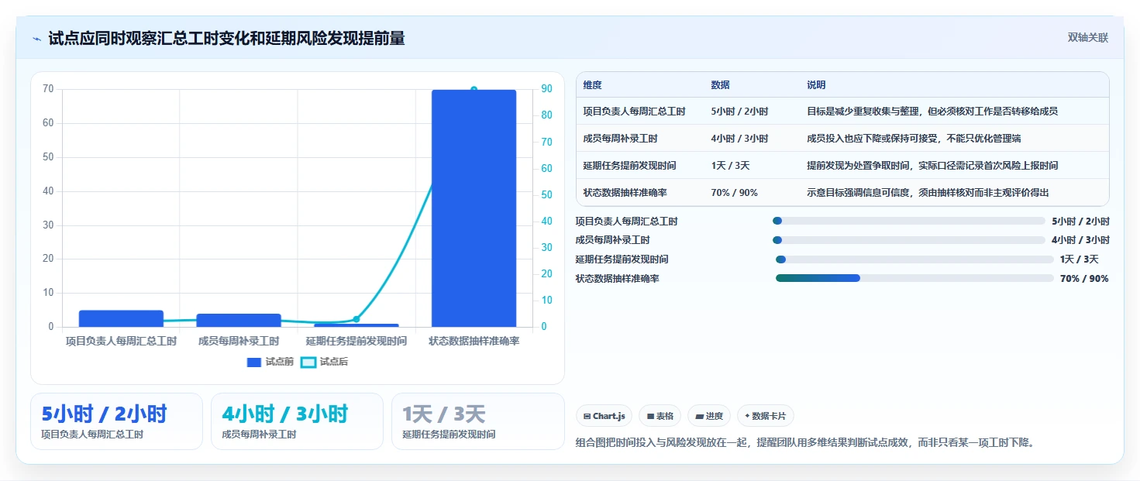Open the 4小时 / 3小时 data card

(x=297, y=421)
